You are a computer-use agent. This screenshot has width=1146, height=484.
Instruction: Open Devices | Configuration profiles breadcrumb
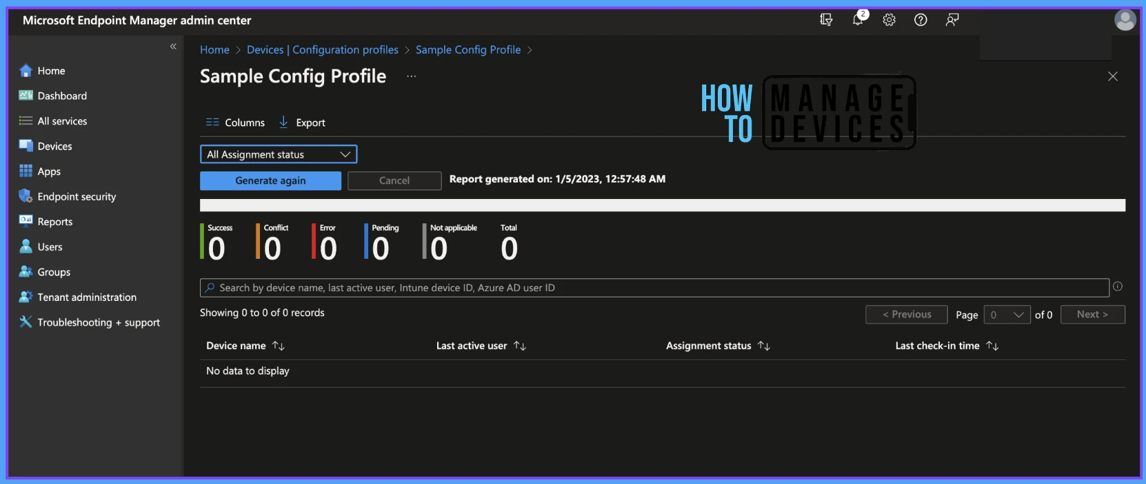pyautogui.click(x=323, y=50)
